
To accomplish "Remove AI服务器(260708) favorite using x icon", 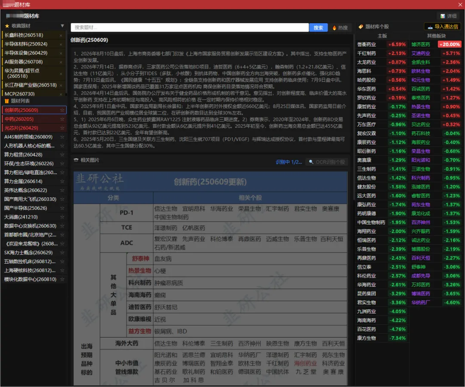I will tap(61, 62).
